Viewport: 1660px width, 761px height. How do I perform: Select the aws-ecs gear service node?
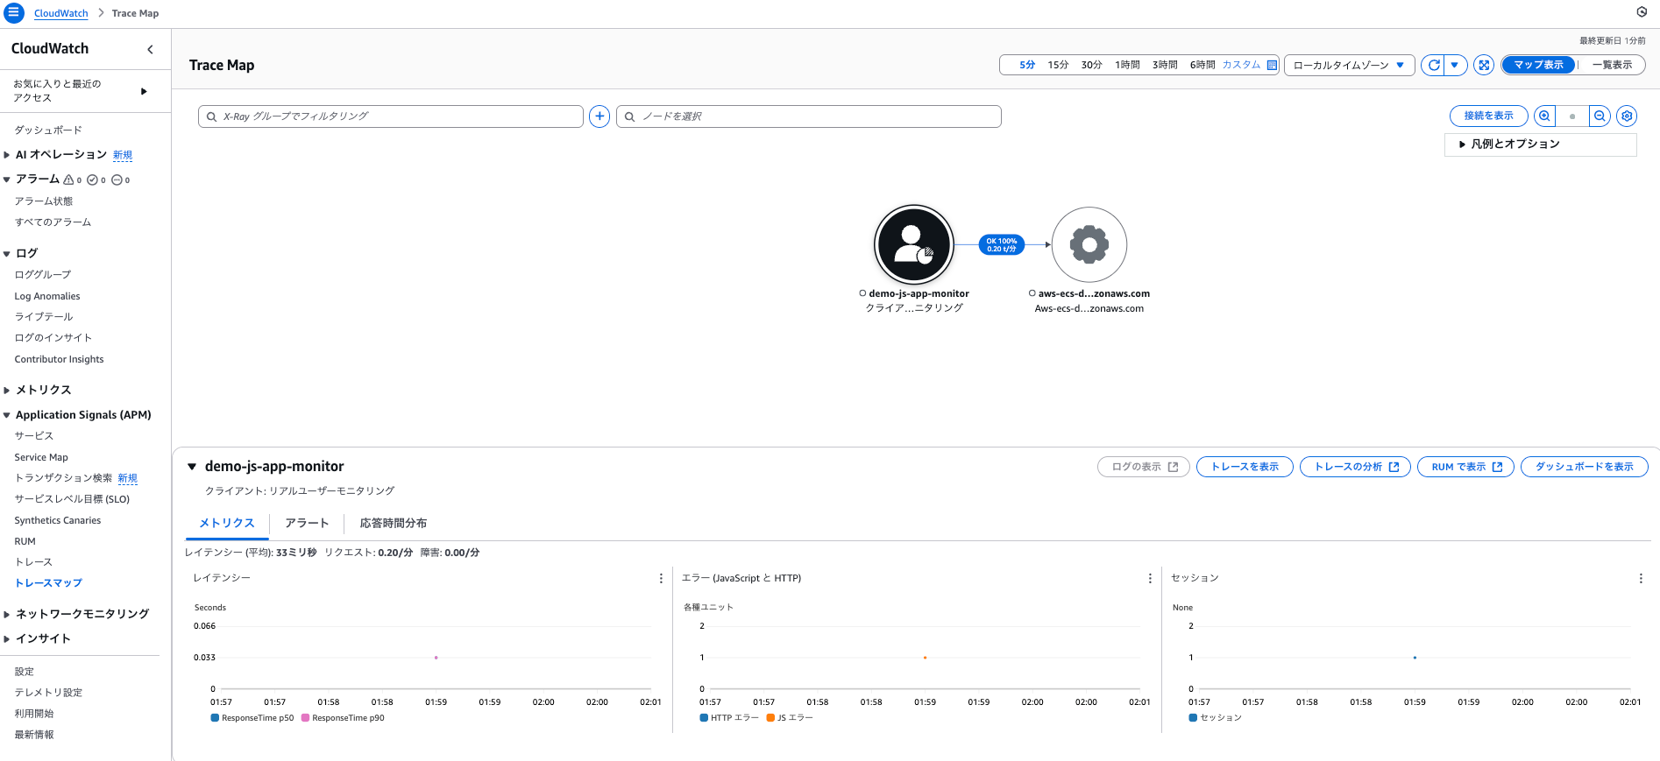click(1089, 244)
